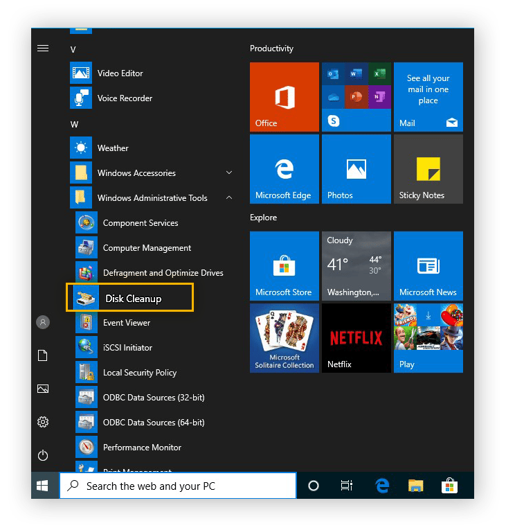Viewport: 506px width, 530px height.
Task: Open the Office tile
Action: [x=284, y=97]
